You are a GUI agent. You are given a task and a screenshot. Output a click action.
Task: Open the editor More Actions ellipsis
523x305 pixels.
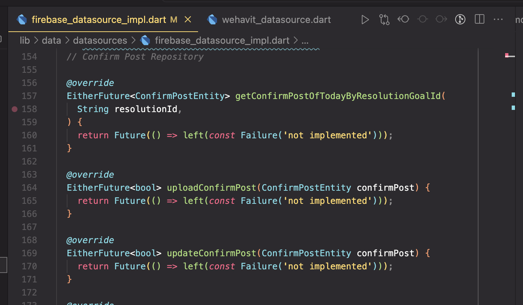coord(498,20)
